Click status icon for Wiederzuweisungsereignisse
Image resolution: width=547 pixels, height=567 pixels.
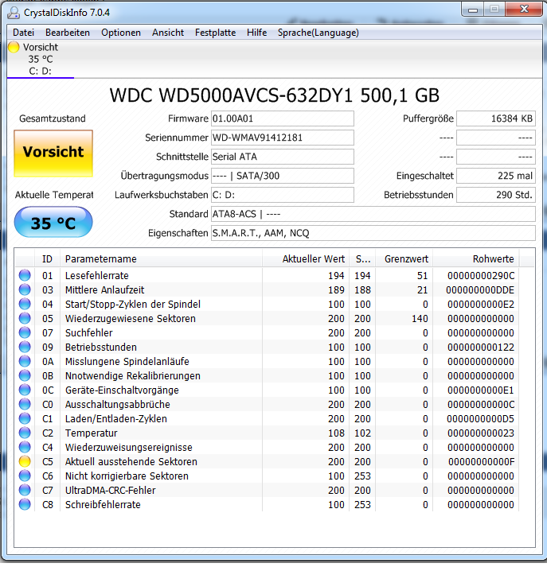pyautogui.click(x=25, y=447)
